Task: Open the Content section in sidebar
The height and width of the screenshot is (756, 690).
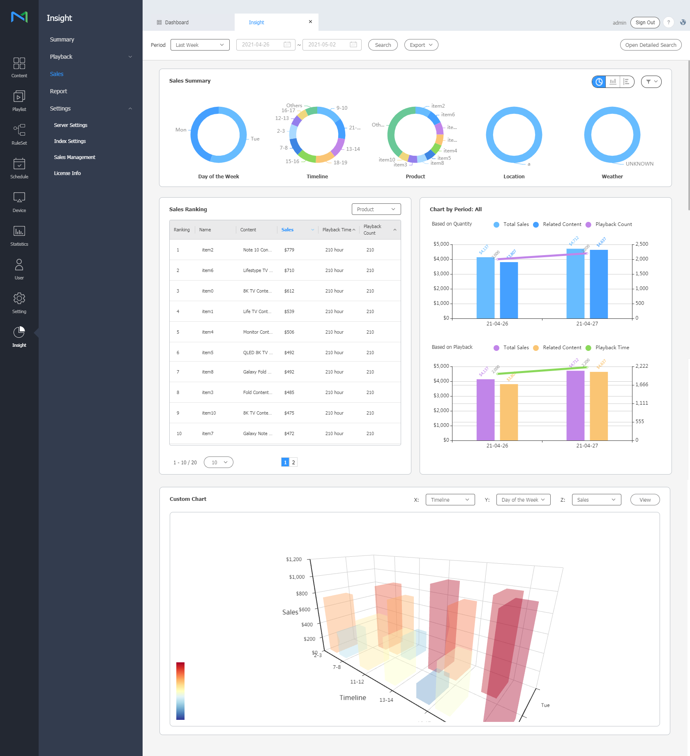Action: pyautogui.click(x=19, y=67)
